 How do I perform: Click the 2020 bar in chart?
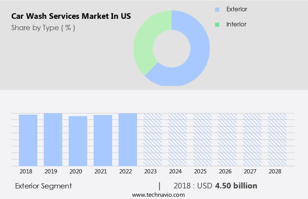(x=78, y=141)
